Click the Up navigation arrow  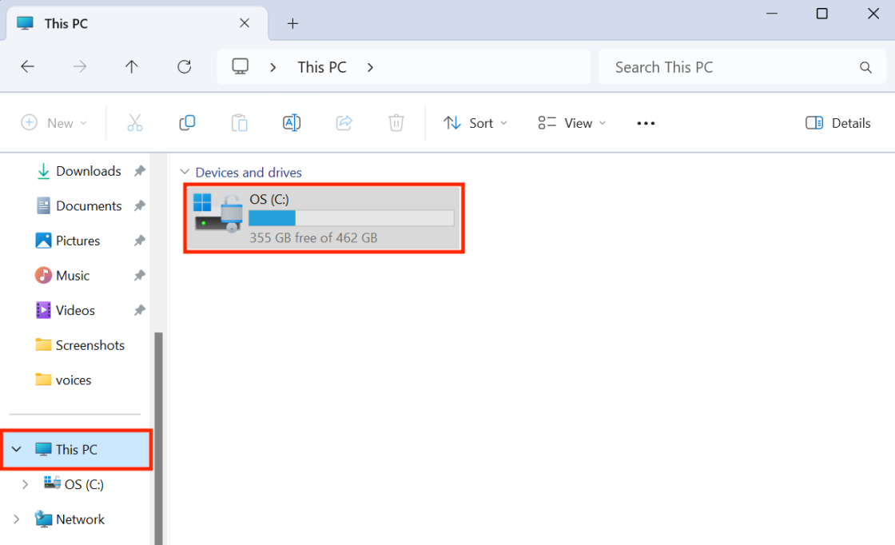[131, 66]
